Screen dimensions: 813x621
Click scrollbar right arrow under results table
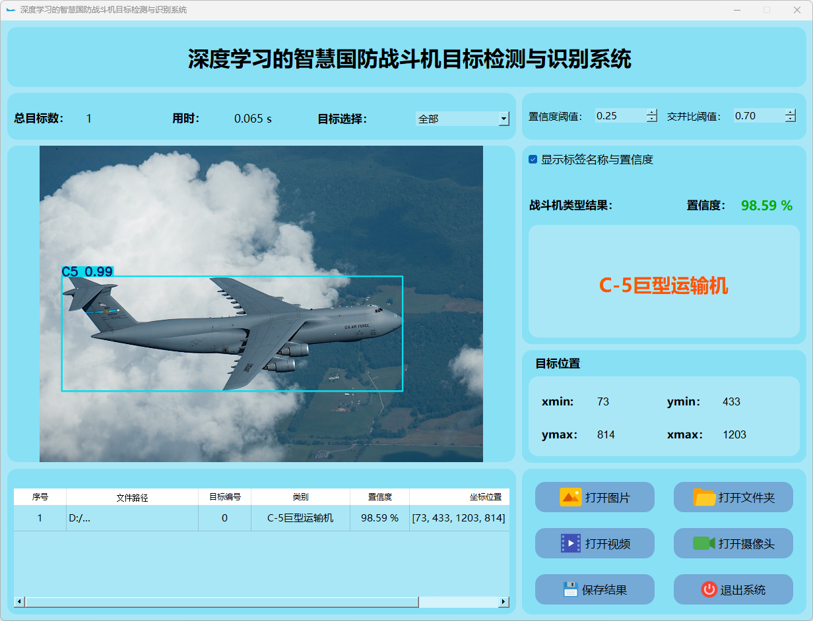(504, 602)
